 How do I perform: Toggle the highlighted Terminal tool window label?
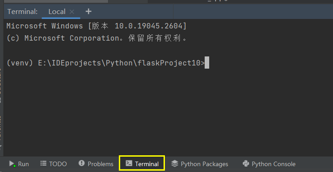pos(147,164)
